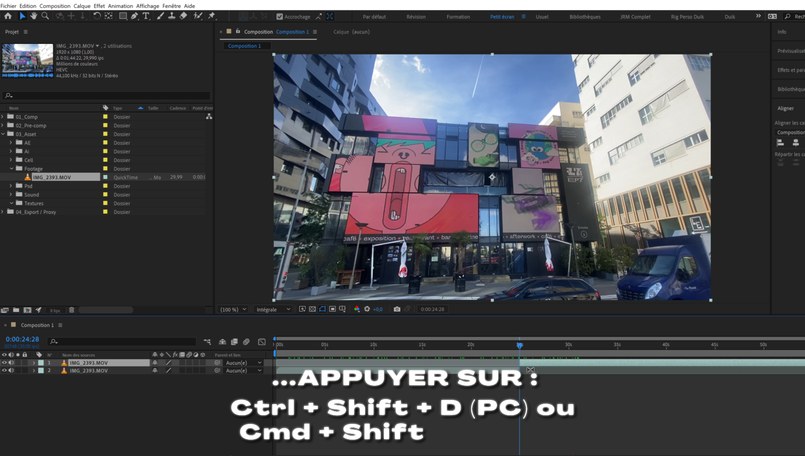The height and width of the screenshot is (456, 805).
Task: Click the trash icon in Project panel
Action: tap(72, 310)
